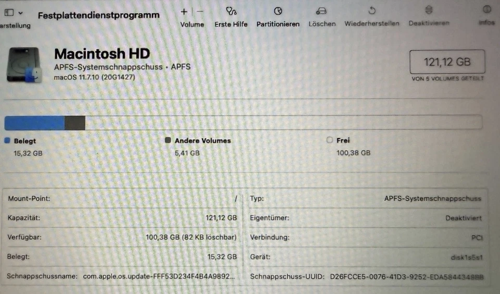
Task: Click the white Frei legend swatch
Action: point(329,140)
